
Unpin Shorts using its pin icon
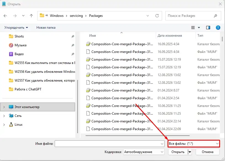tap(73, 36)
